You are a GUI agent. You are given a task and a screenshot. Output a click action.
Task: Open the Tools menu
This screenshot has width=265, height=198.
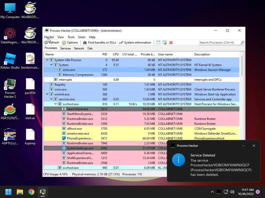[x=71, y=37]
